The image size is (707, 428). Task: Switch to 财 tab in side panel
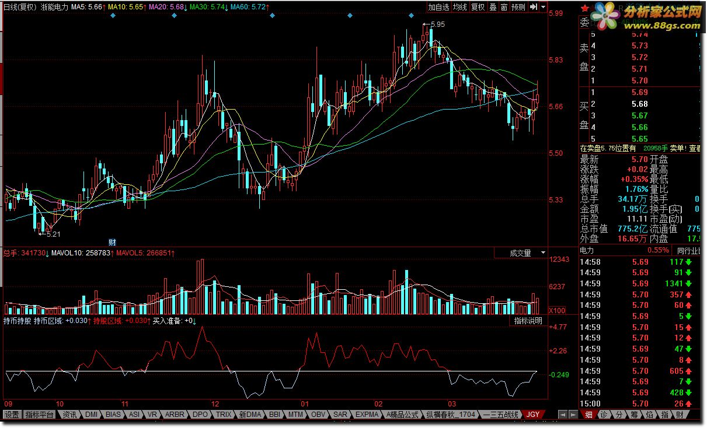point(679,415)
